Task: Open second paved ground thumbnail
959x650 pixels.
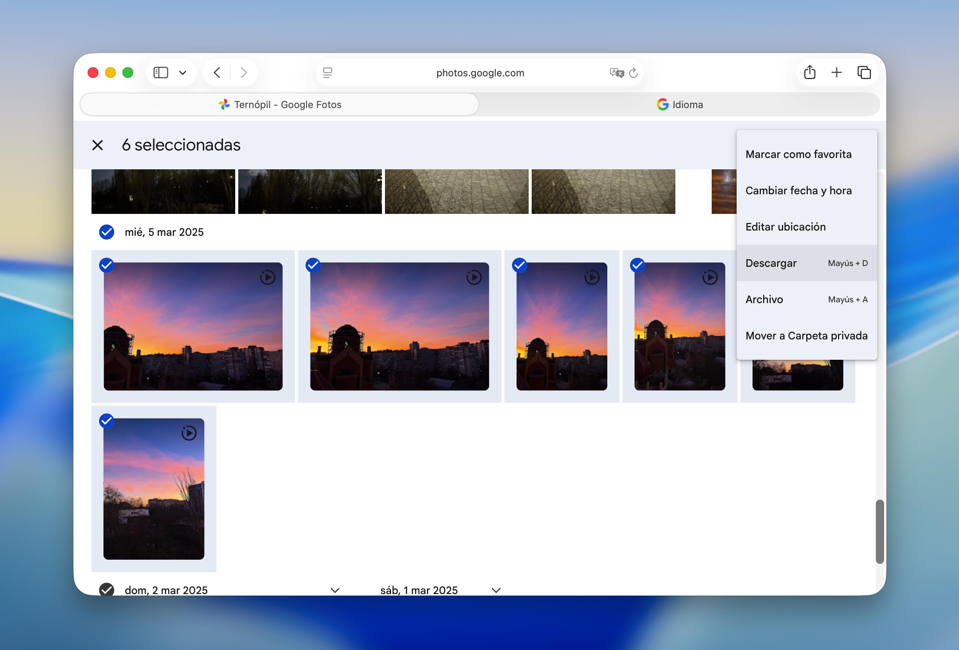Action: [x=603, y=191]
